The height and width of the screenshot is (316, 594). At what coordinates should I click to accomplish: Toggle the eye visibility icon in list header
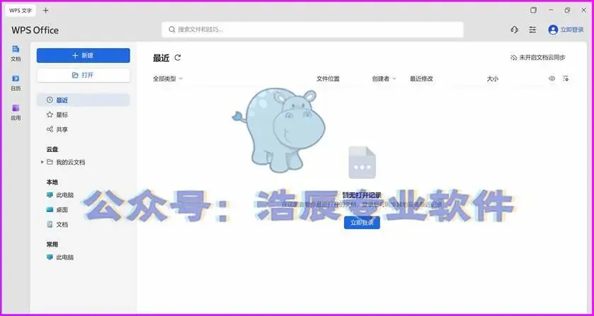tap(552, 78)
